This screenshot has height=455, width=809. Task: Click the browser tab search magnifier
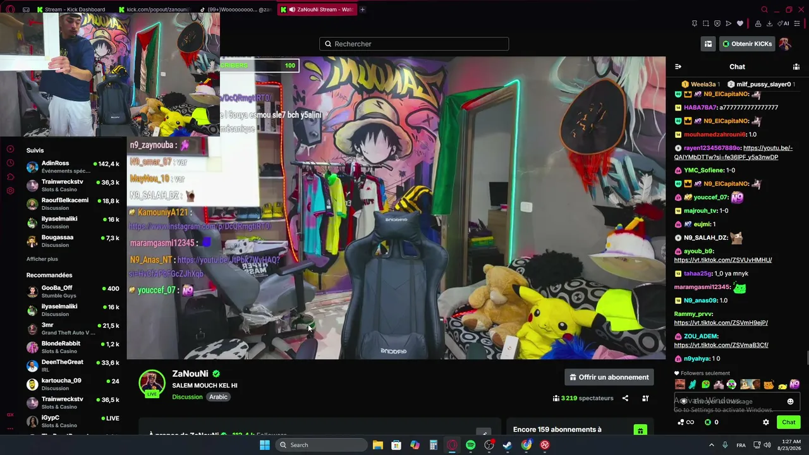[764, 9]
